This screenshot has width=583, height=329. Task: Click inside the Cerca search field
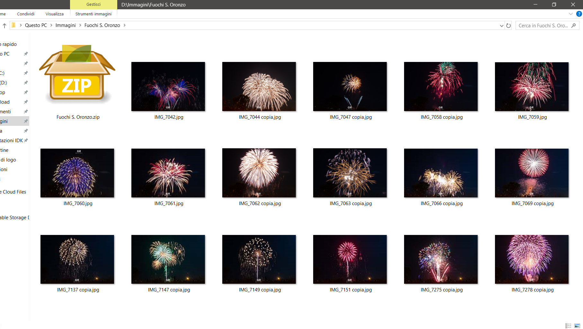[543, 25]
